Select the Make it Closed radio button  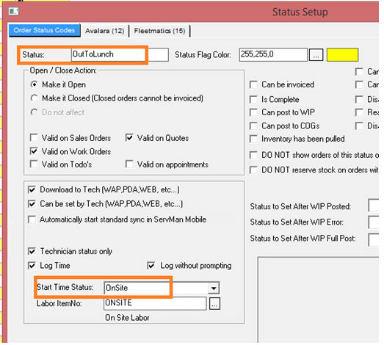(34, 98)
